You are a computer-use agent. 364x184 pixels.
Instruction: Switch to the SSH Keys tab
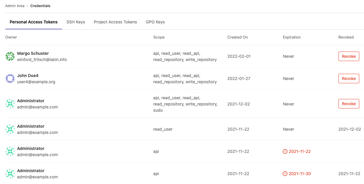coord(76,22)
